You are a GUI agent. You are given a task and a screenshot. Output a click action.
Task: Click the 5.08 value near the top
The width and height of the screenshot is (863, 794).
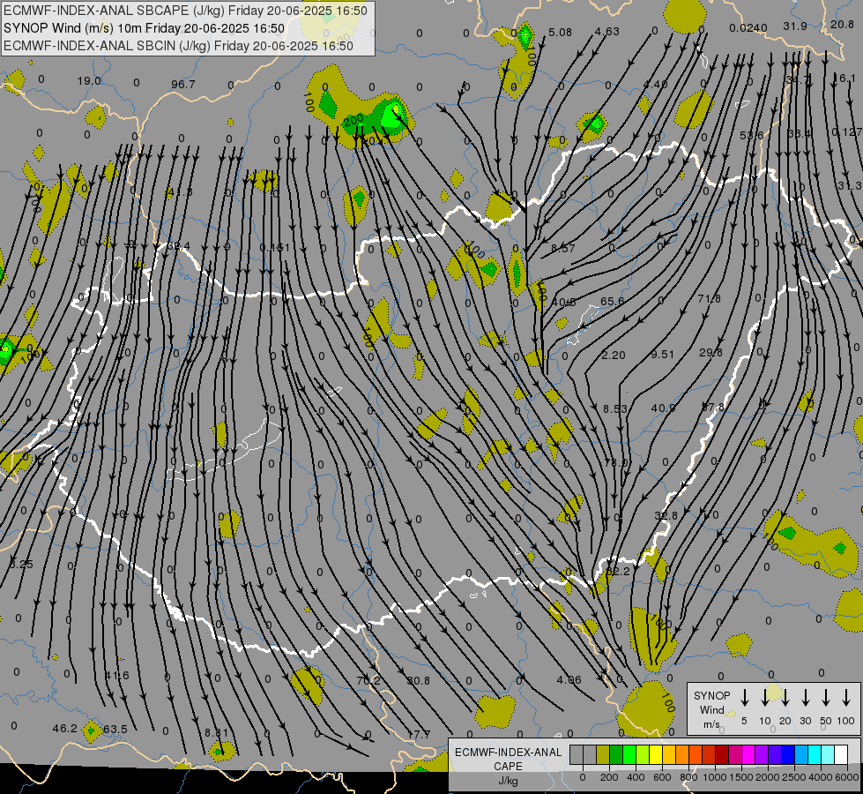click(561, 33)
